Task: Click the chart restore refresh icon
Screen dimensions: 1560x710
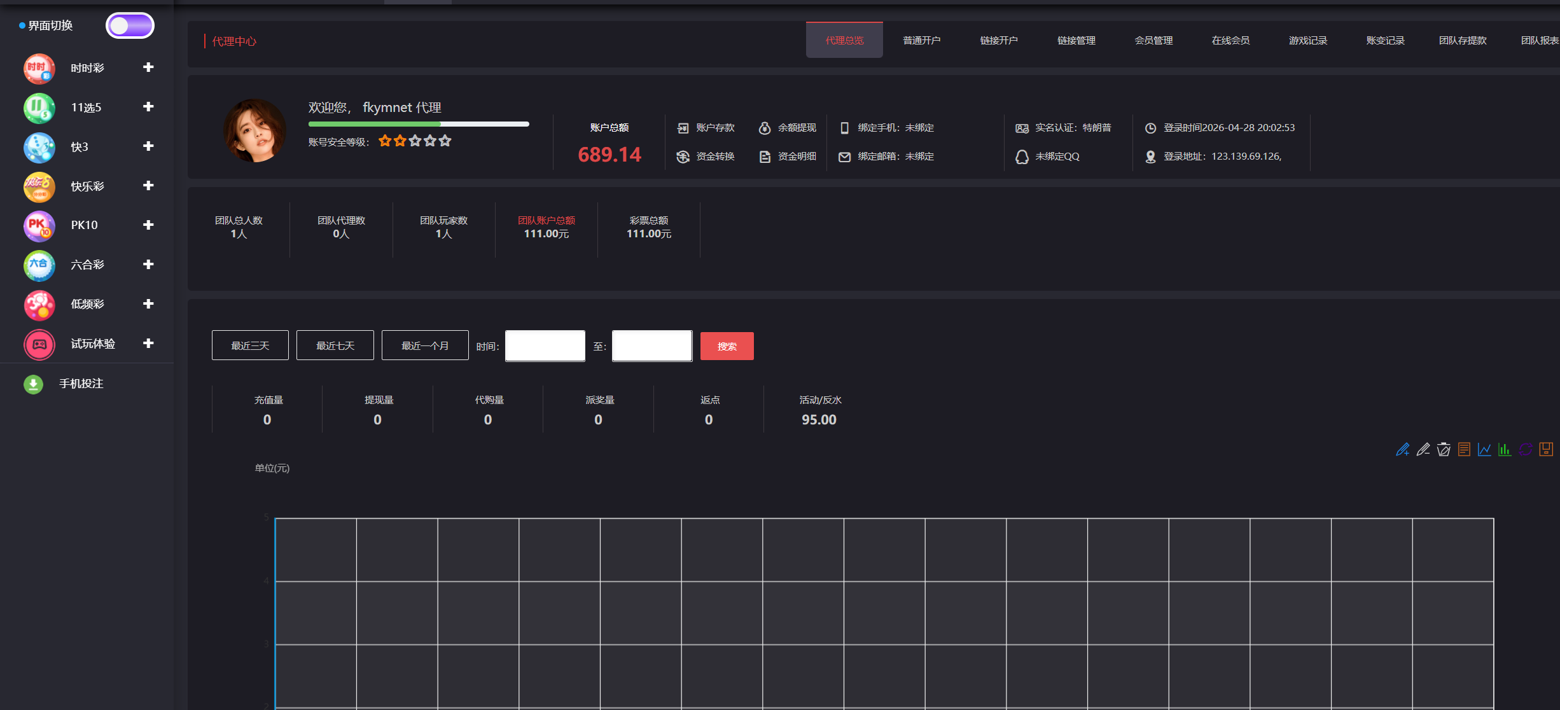Action: [x=1525, y=450]
